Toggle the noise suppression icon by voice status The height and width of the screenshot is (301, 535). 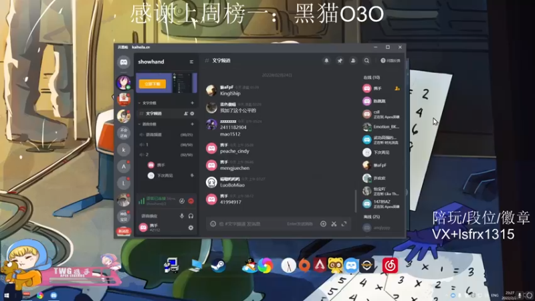(x=182, y=201)
